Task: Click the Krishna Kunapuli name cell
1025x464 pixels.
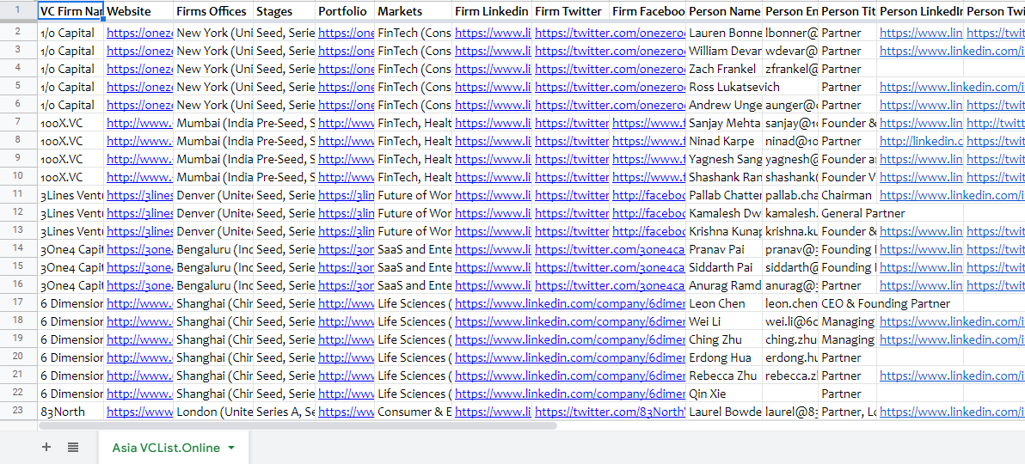Action: pos(724,231)
